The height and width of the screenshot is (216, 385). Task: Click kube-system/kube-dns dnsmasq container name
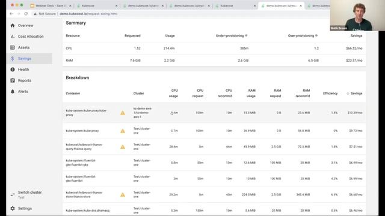pyautogui.click(x=88, y=211)
